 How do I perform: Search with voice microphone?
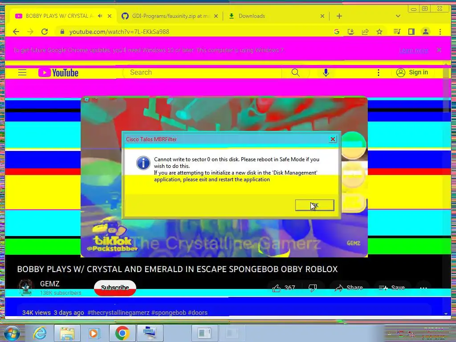[326, 73]
